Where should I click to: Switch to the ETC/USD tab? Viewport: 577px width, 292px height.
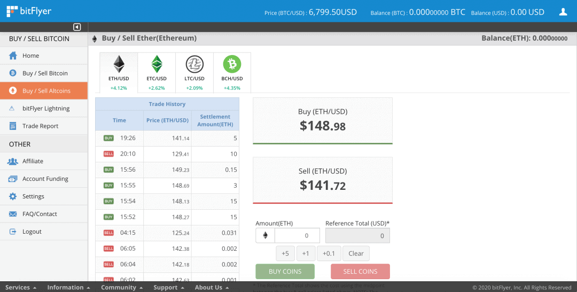click(x=157, y=73)
